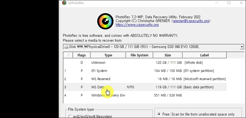Sort by the Size column header
The height and width of the screenshot is (118, 246).
168,55
